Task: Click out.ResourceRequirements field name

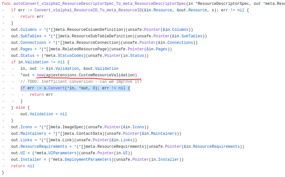Action: (x=39, y=146)
